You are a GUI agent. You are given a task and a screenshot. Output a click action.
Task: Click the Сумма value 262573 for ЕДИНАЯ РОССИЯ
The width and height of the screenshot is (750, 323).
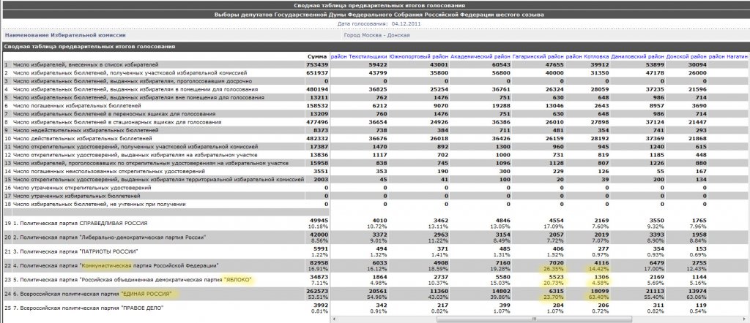click(x=317, y=291)
